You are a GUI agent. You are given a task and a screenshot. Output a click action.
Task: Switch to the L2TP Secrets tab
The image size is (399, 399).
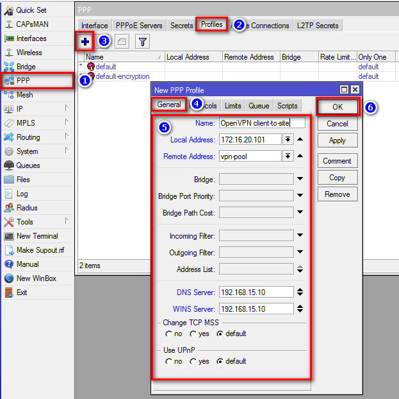click(x=318, y=26)
